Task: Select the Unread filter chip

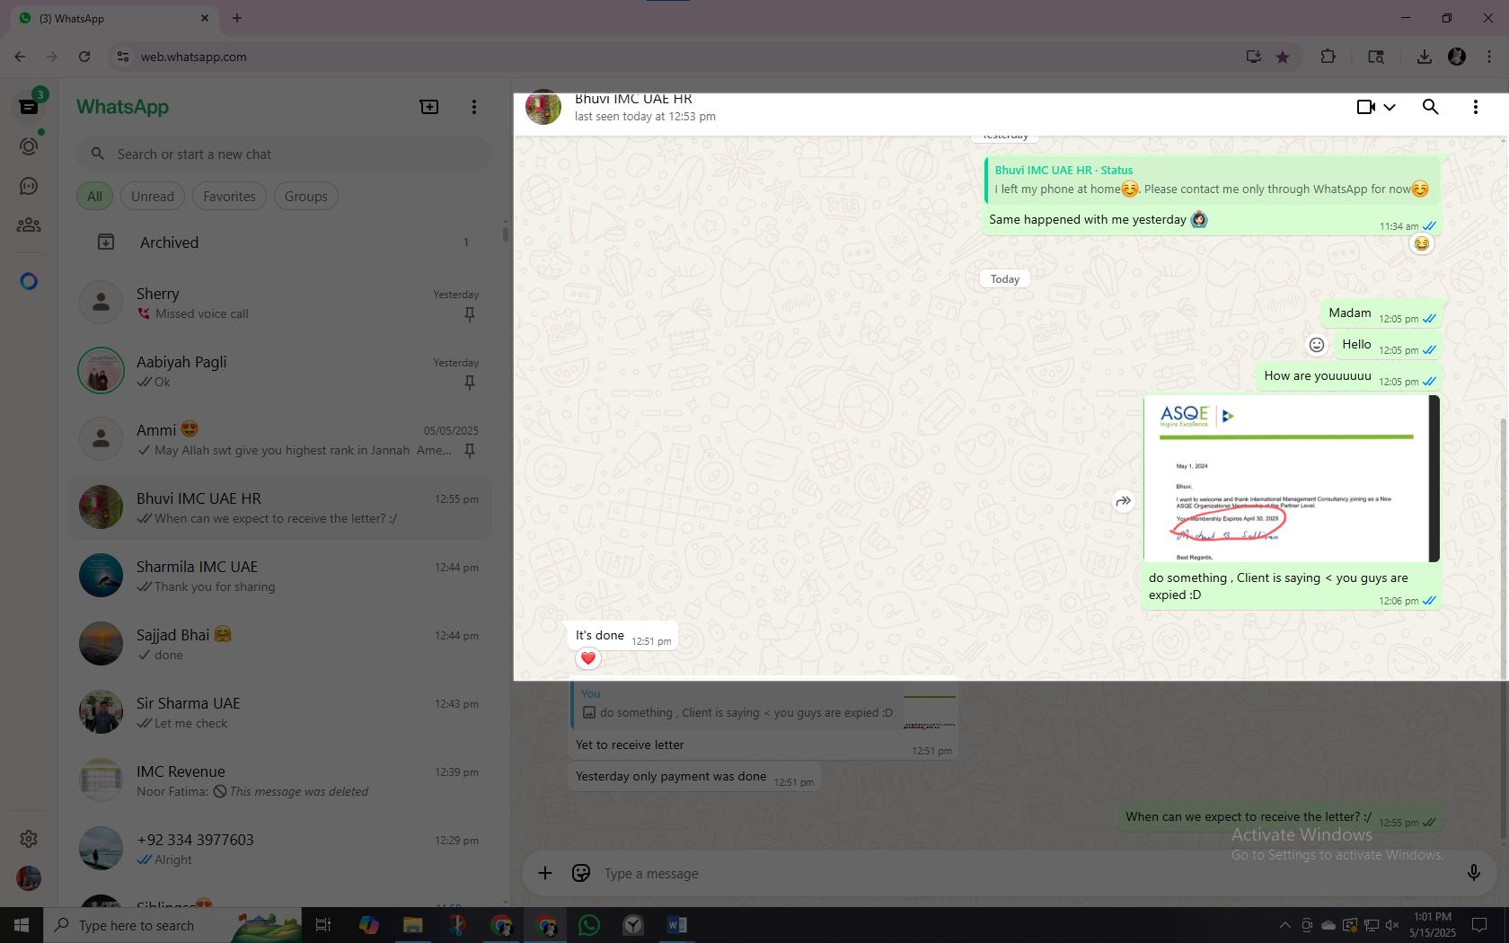Action: click(x=153, y=196)
